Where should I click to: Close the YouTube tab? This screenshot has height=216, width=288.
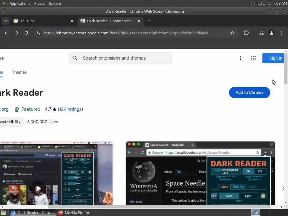(72, 21)
